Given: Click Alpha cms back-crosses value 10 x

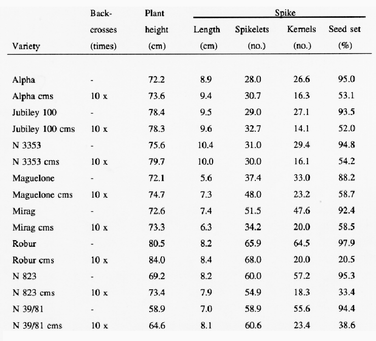Looking at the screenshot, I should click(99, 96).
